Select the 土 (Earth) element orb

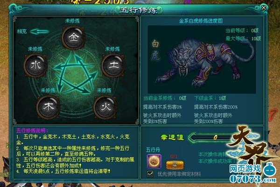(113, 65)
